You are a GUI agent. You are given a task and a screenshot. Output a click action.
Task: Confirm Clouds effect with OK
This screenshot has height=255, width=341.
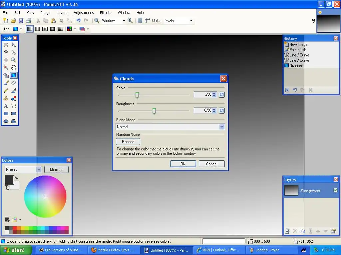(x=183, y=164)
